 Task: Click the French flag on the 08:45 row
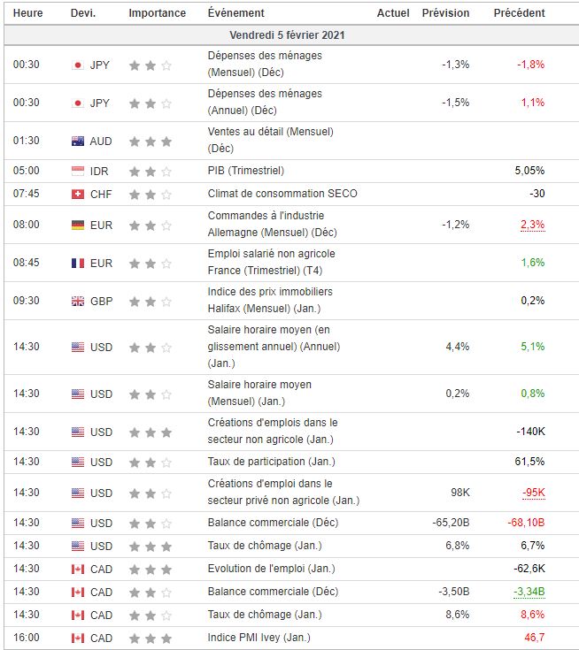click(77, 263)
